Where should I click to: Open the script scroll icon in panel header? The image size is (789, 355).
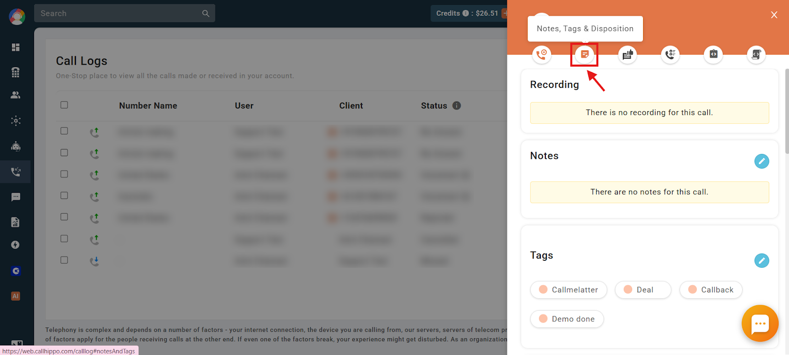point(756,54)
